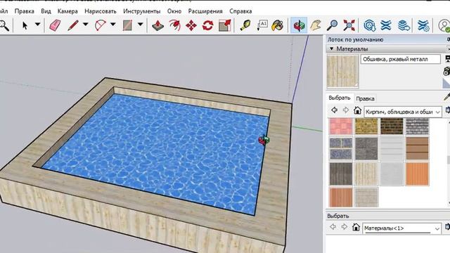Open the Окно menu

(174, 11)
